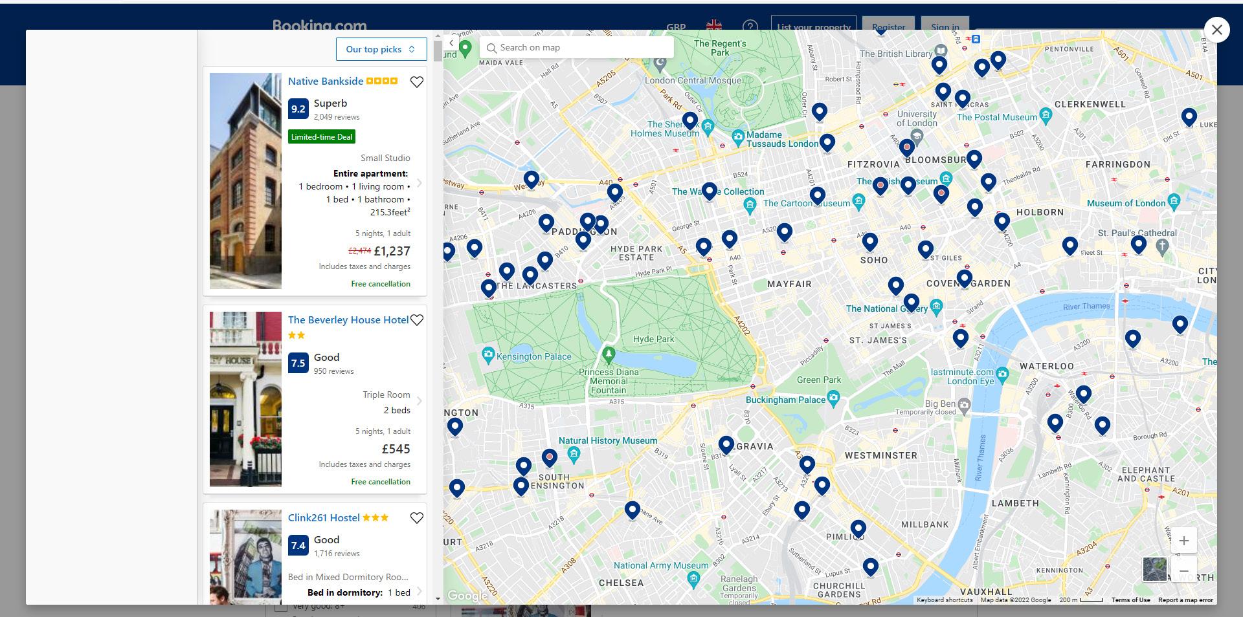The height and width of the screenshot is (617, 1243).
Task: Zoom in on the map
Action: tap(1183, 541)
